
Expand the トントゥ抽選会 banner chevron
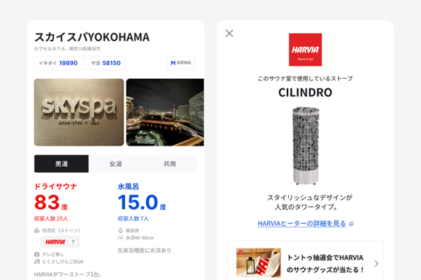point(376,263)
